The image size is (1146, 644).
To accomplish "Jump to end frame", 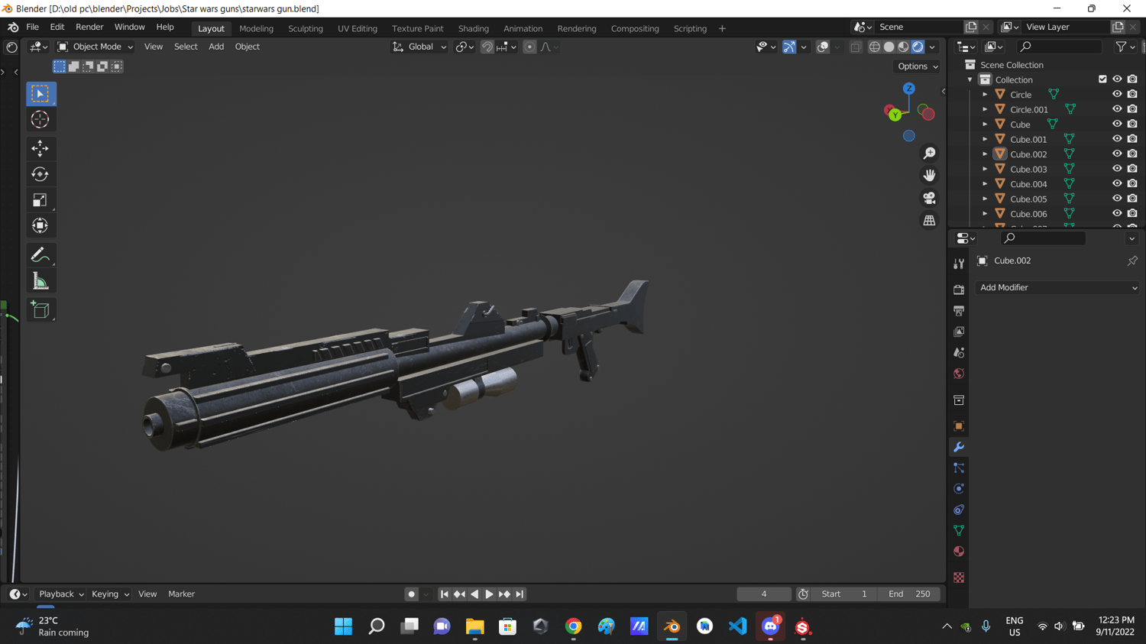I will click(520, 594).
